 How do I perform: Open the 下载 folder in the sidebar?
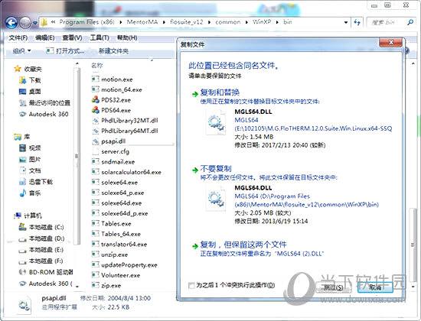[30, 80]
